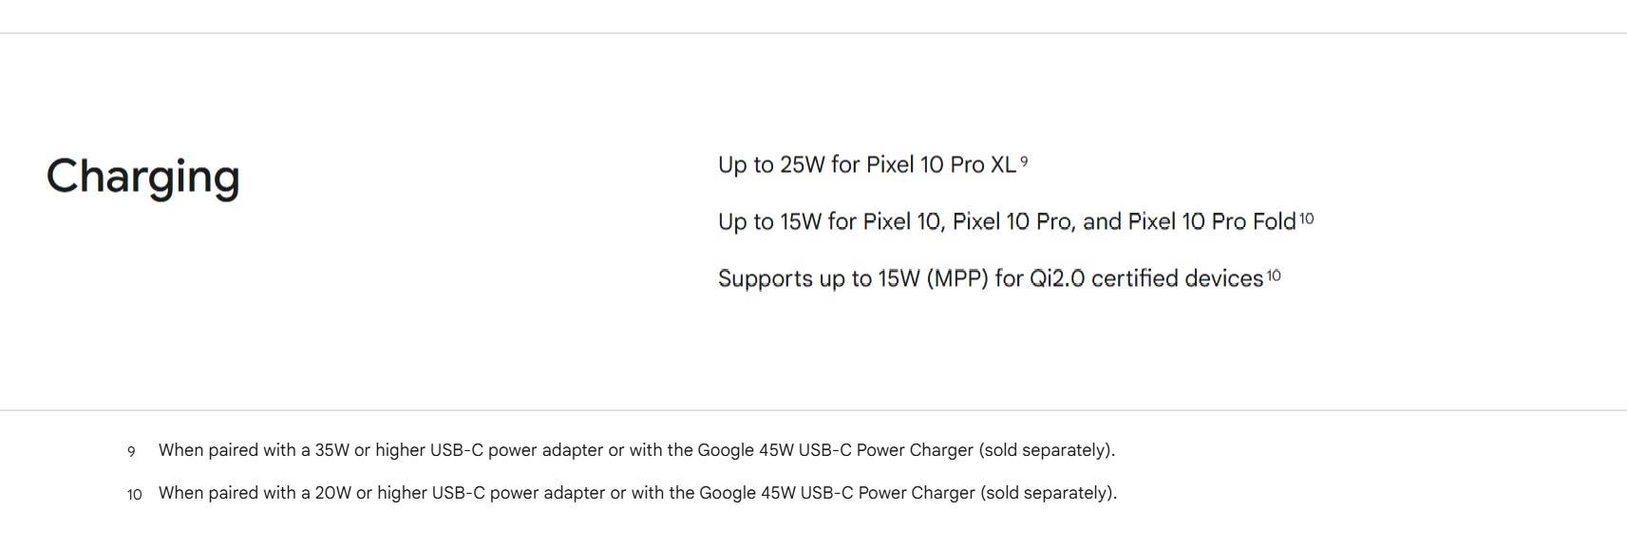The height and width of the screenshot is (548, 1627).
Task: Click "20W" in the footnote 10 text
Action: coord(333,493)
